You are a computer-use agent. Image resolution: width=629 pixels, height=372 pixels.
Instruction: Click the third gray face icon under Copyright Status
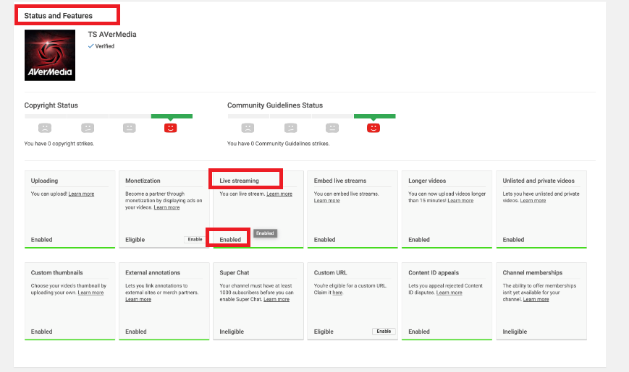[x=129, y=128]
